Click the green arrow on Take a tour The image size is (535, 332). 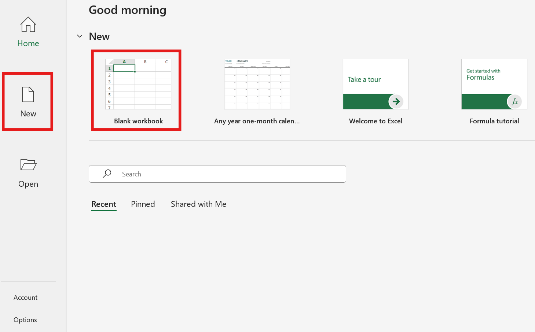point(396,101)
